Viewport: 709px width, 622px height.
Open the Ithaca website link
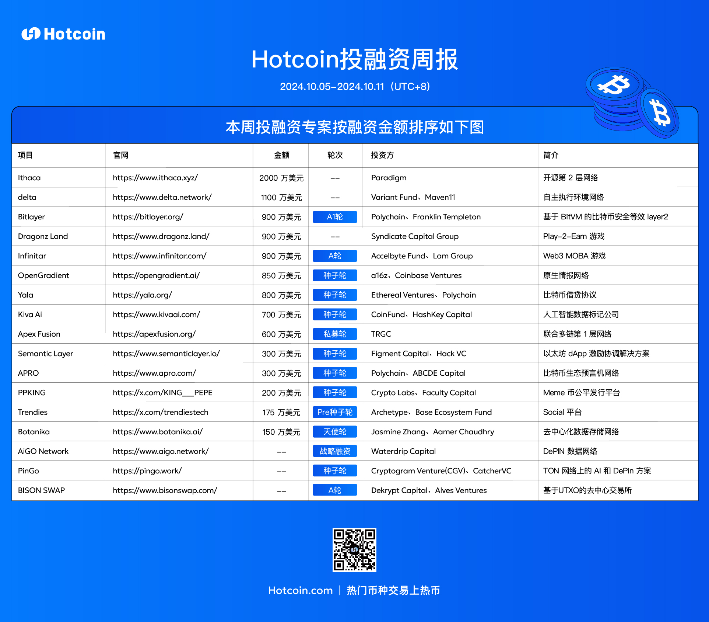point(155,178)
